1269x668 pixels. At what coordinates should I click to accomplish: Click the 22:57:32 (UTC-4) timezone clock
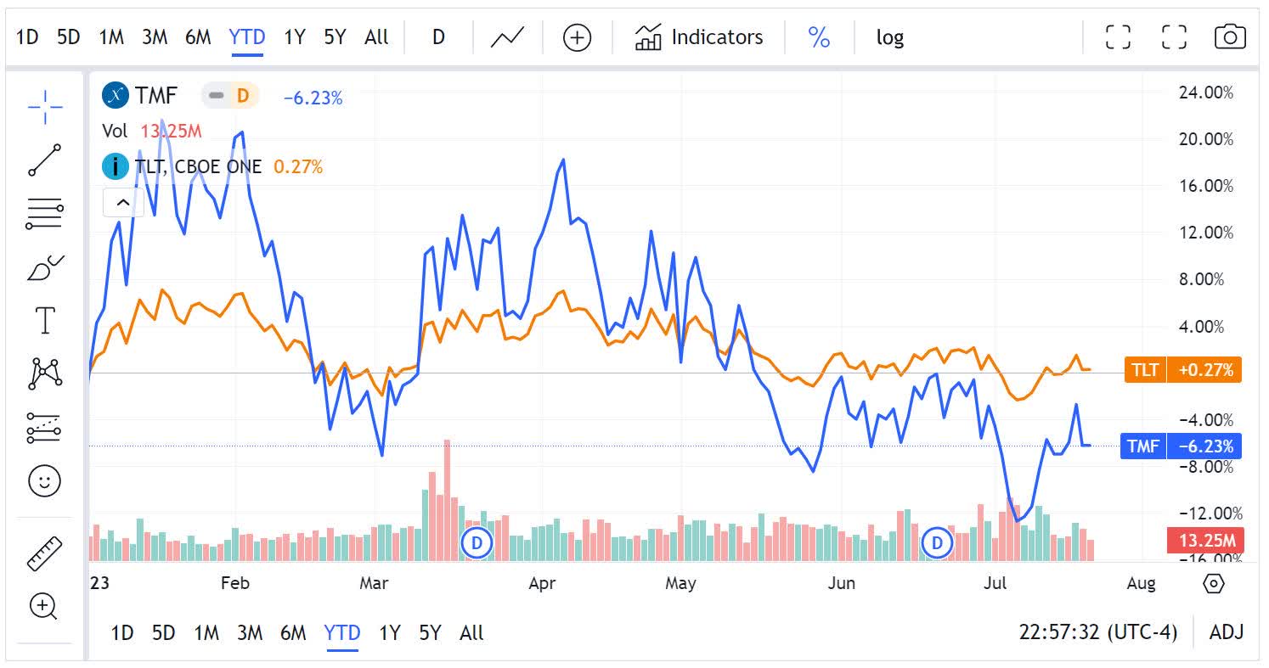click(1098, 632)
